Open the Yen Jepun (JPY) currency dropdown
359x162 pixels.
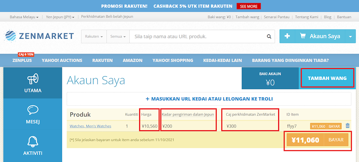(60, 17)
